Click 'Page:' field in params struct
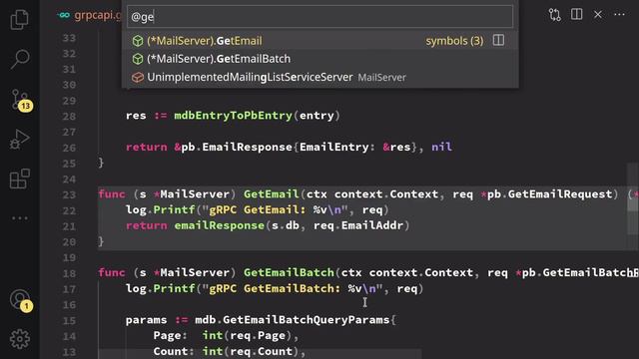The height and width of the screenshot is (359, 639). coord(171,335)
